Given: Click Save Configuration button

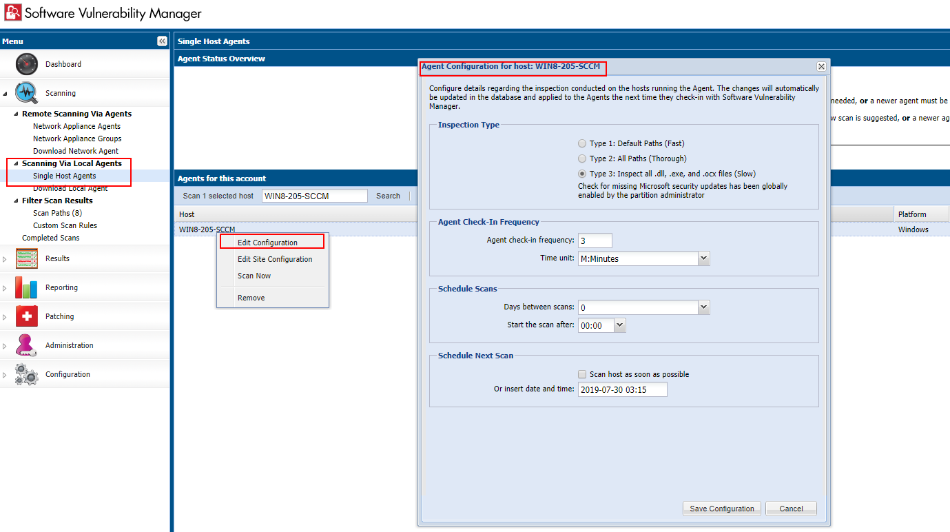Looking at the screenshot, I should (x=722, y=509).
